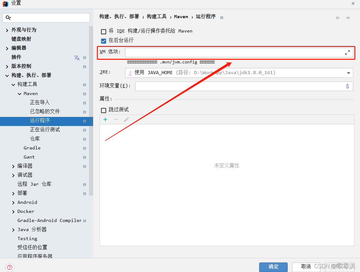
Task: Open the 仓库 settings page
Action: pos(35,139)
